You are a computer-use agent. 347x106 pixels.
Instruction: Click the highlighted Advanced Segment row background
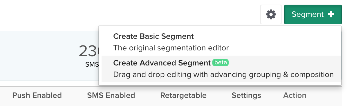[x=221, y=69]
